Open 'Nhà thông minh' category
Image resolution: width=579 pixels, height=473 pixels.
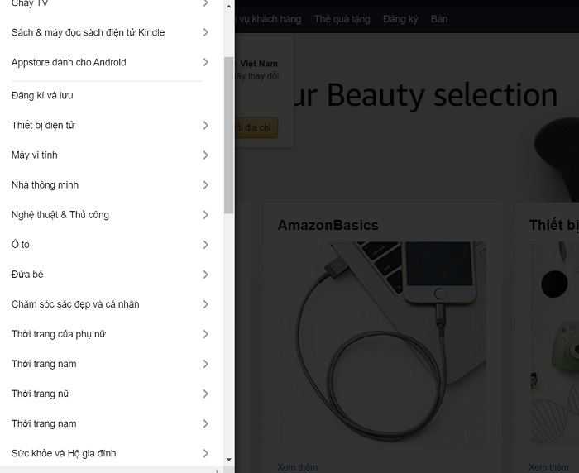tap(110, 185)
